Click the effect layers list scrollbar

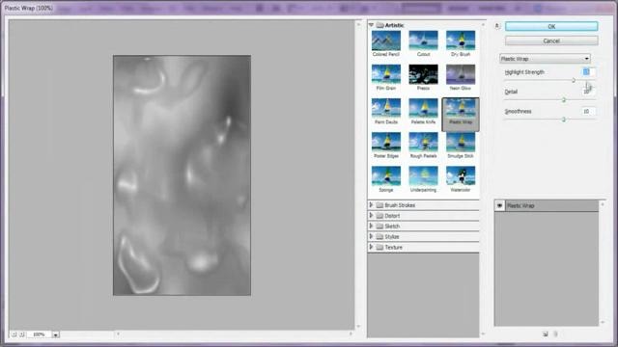tap(603, 263)
